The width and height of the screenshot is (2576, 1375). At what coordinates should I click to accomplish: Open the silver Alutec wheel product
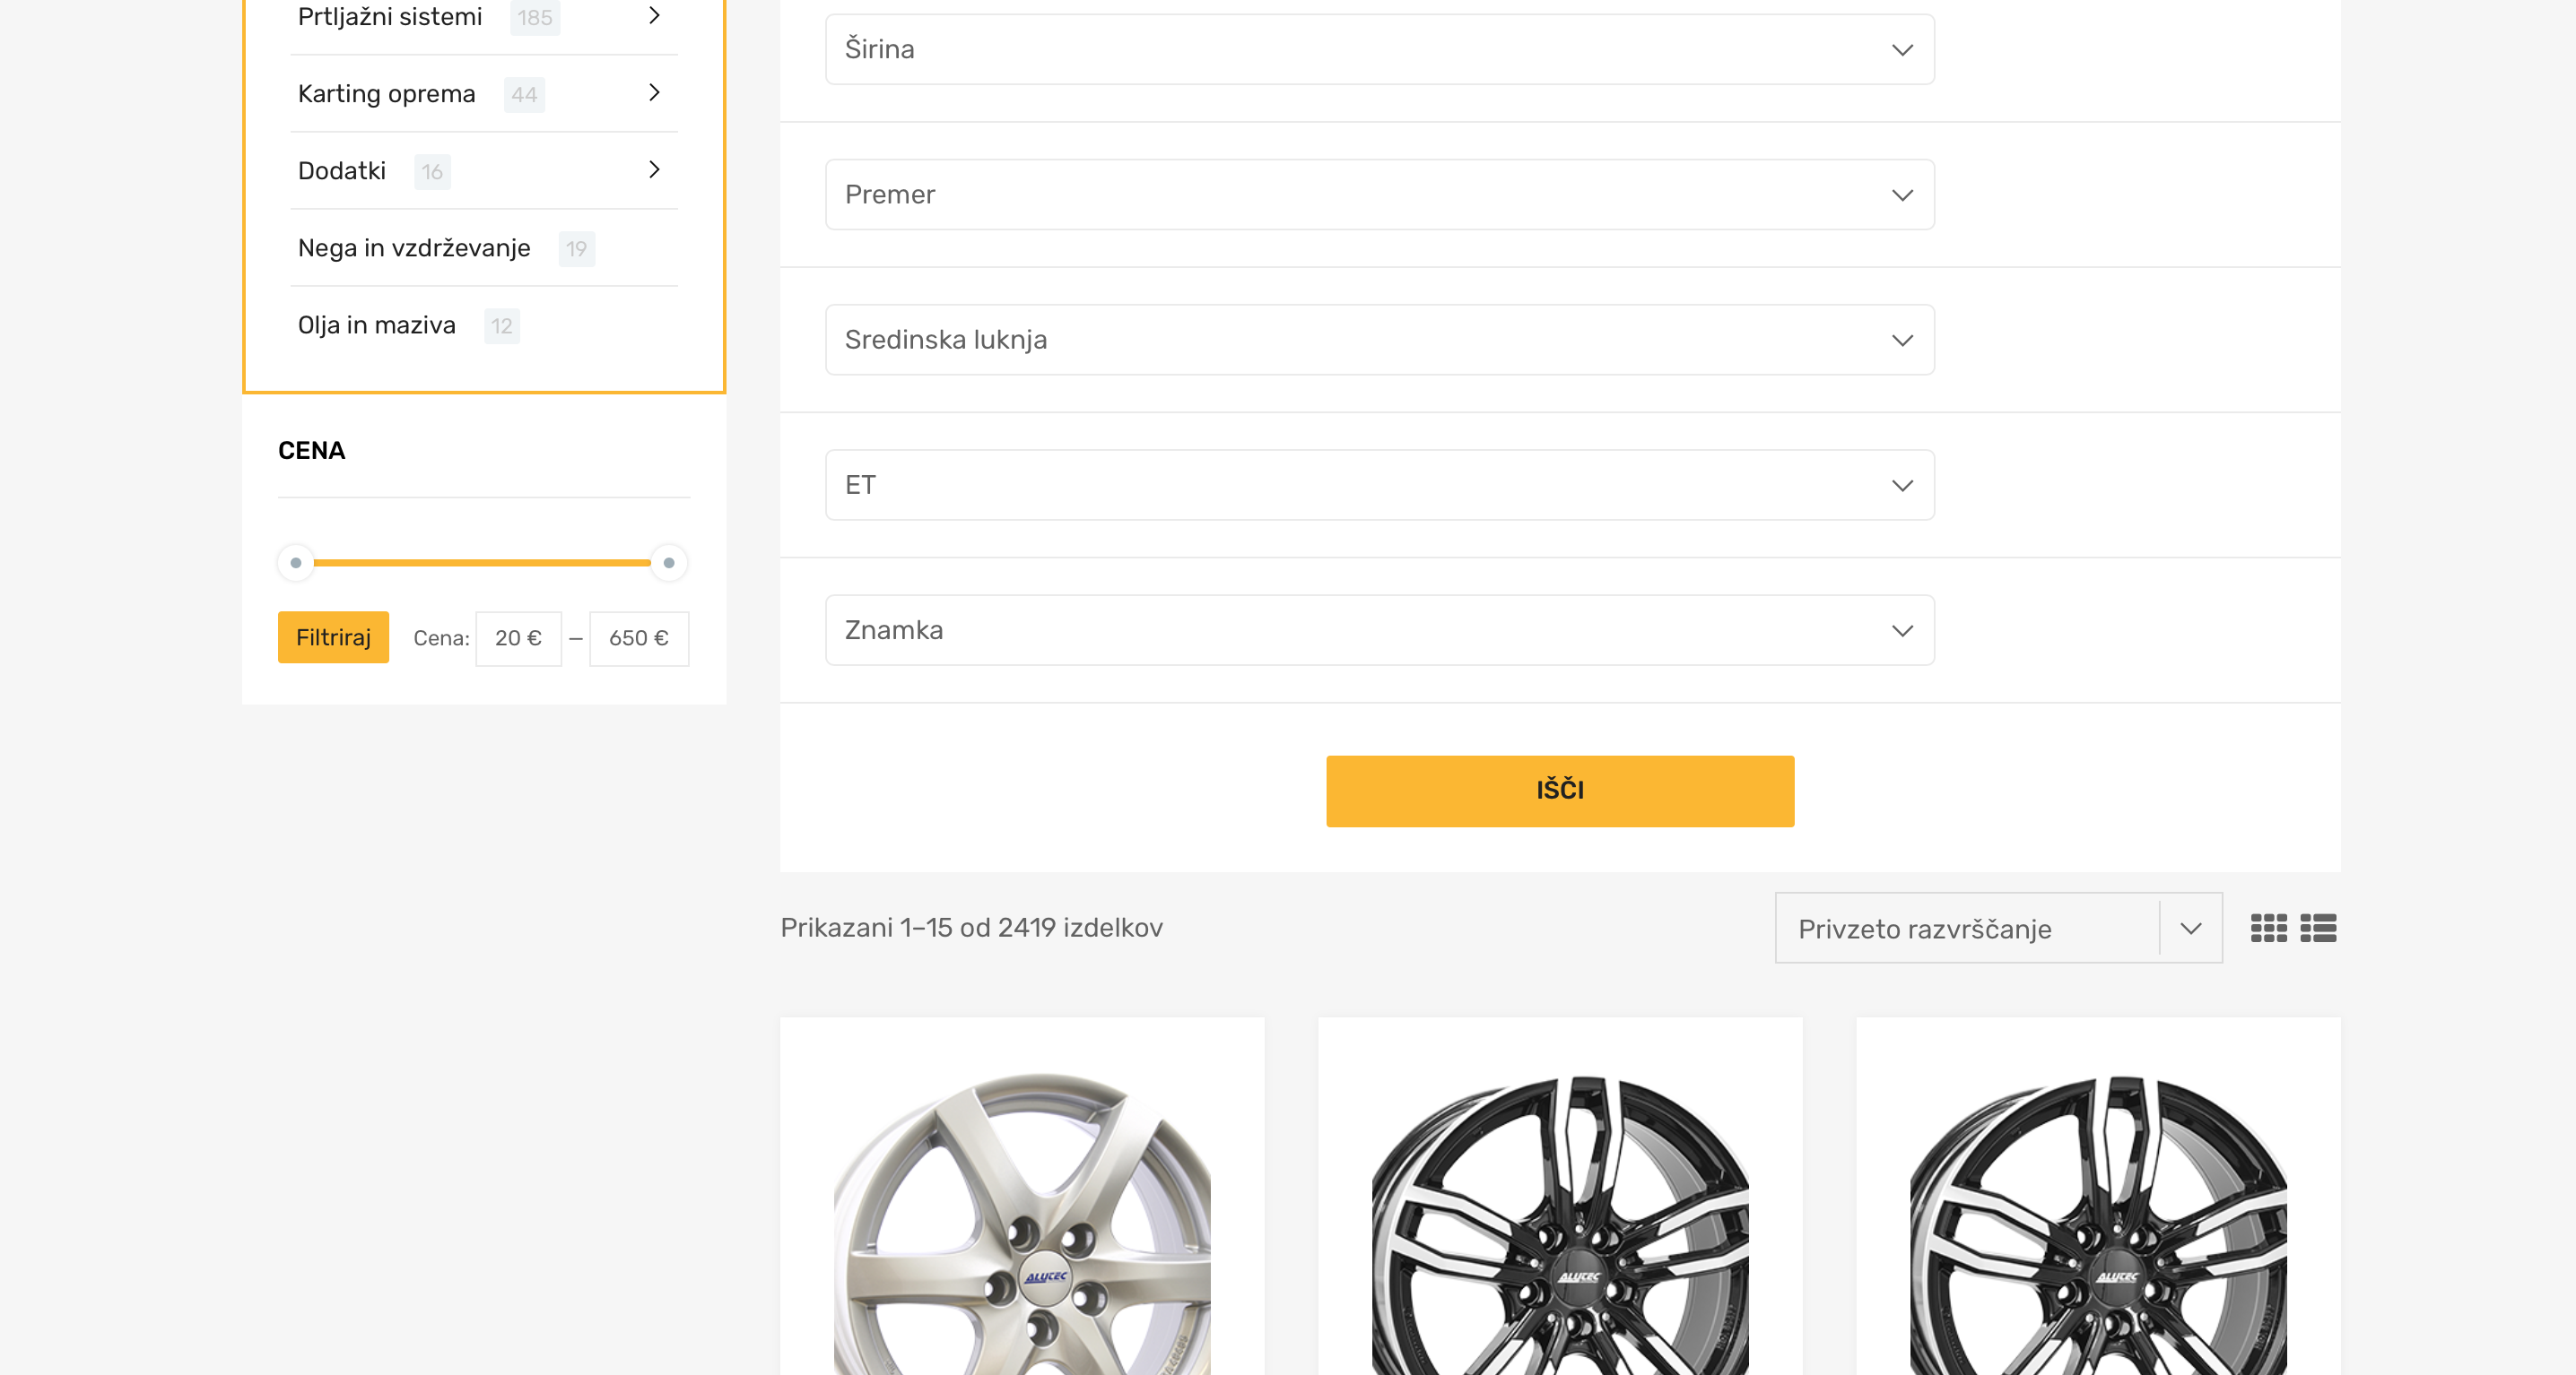1021,1219
